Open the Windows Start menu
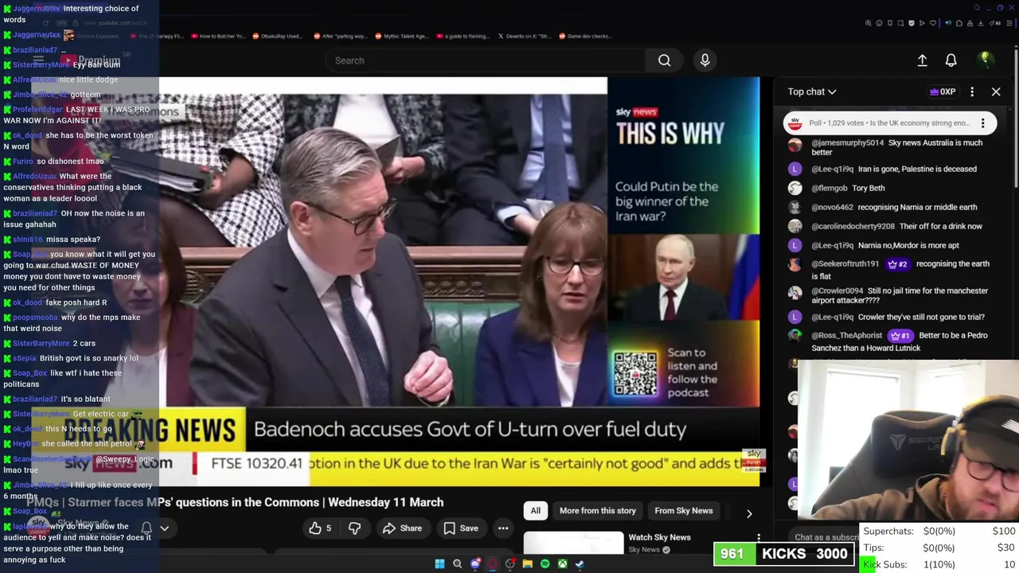The image size is (1019, 573). pyautogui.click(x=439, y=563)
